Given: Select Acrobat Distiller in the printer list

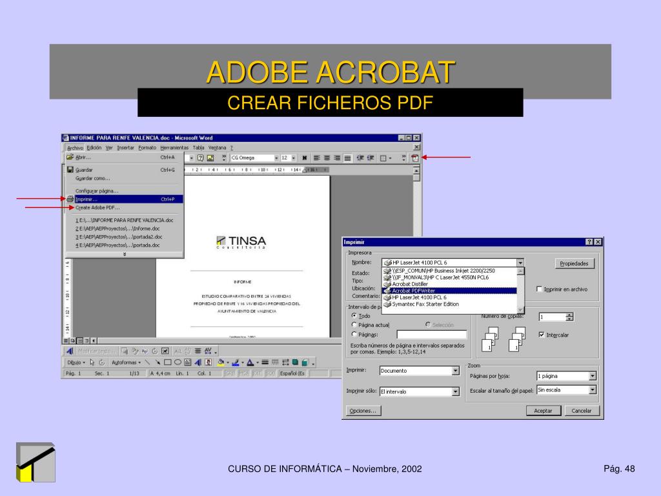Looking at the screenshot, I should pos(449,284).
